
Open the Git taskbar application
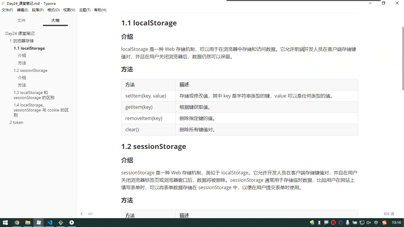tap(61, 223)
